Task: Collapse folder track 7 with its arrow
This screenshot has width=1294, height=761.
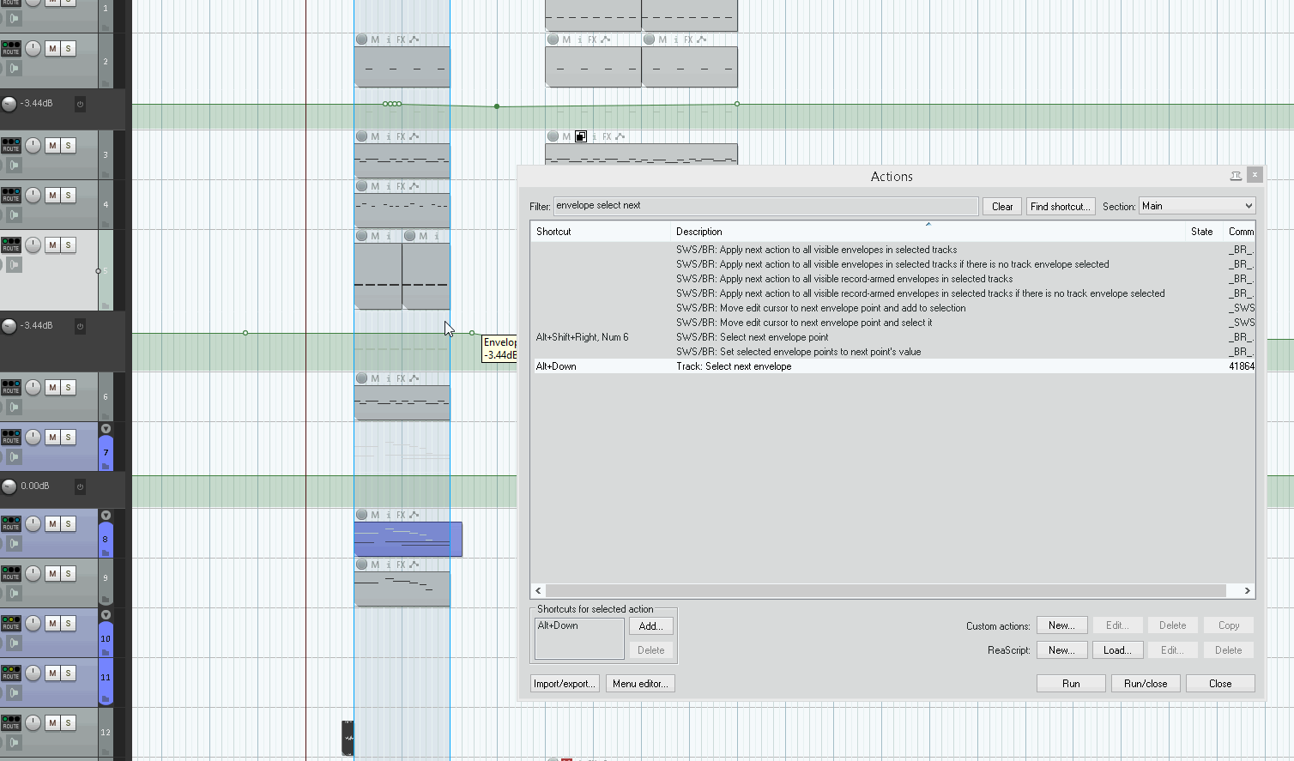Action: (106, 428)
